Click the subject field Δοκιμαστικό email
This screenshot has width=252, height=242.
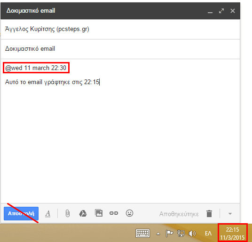coord(120,49)
